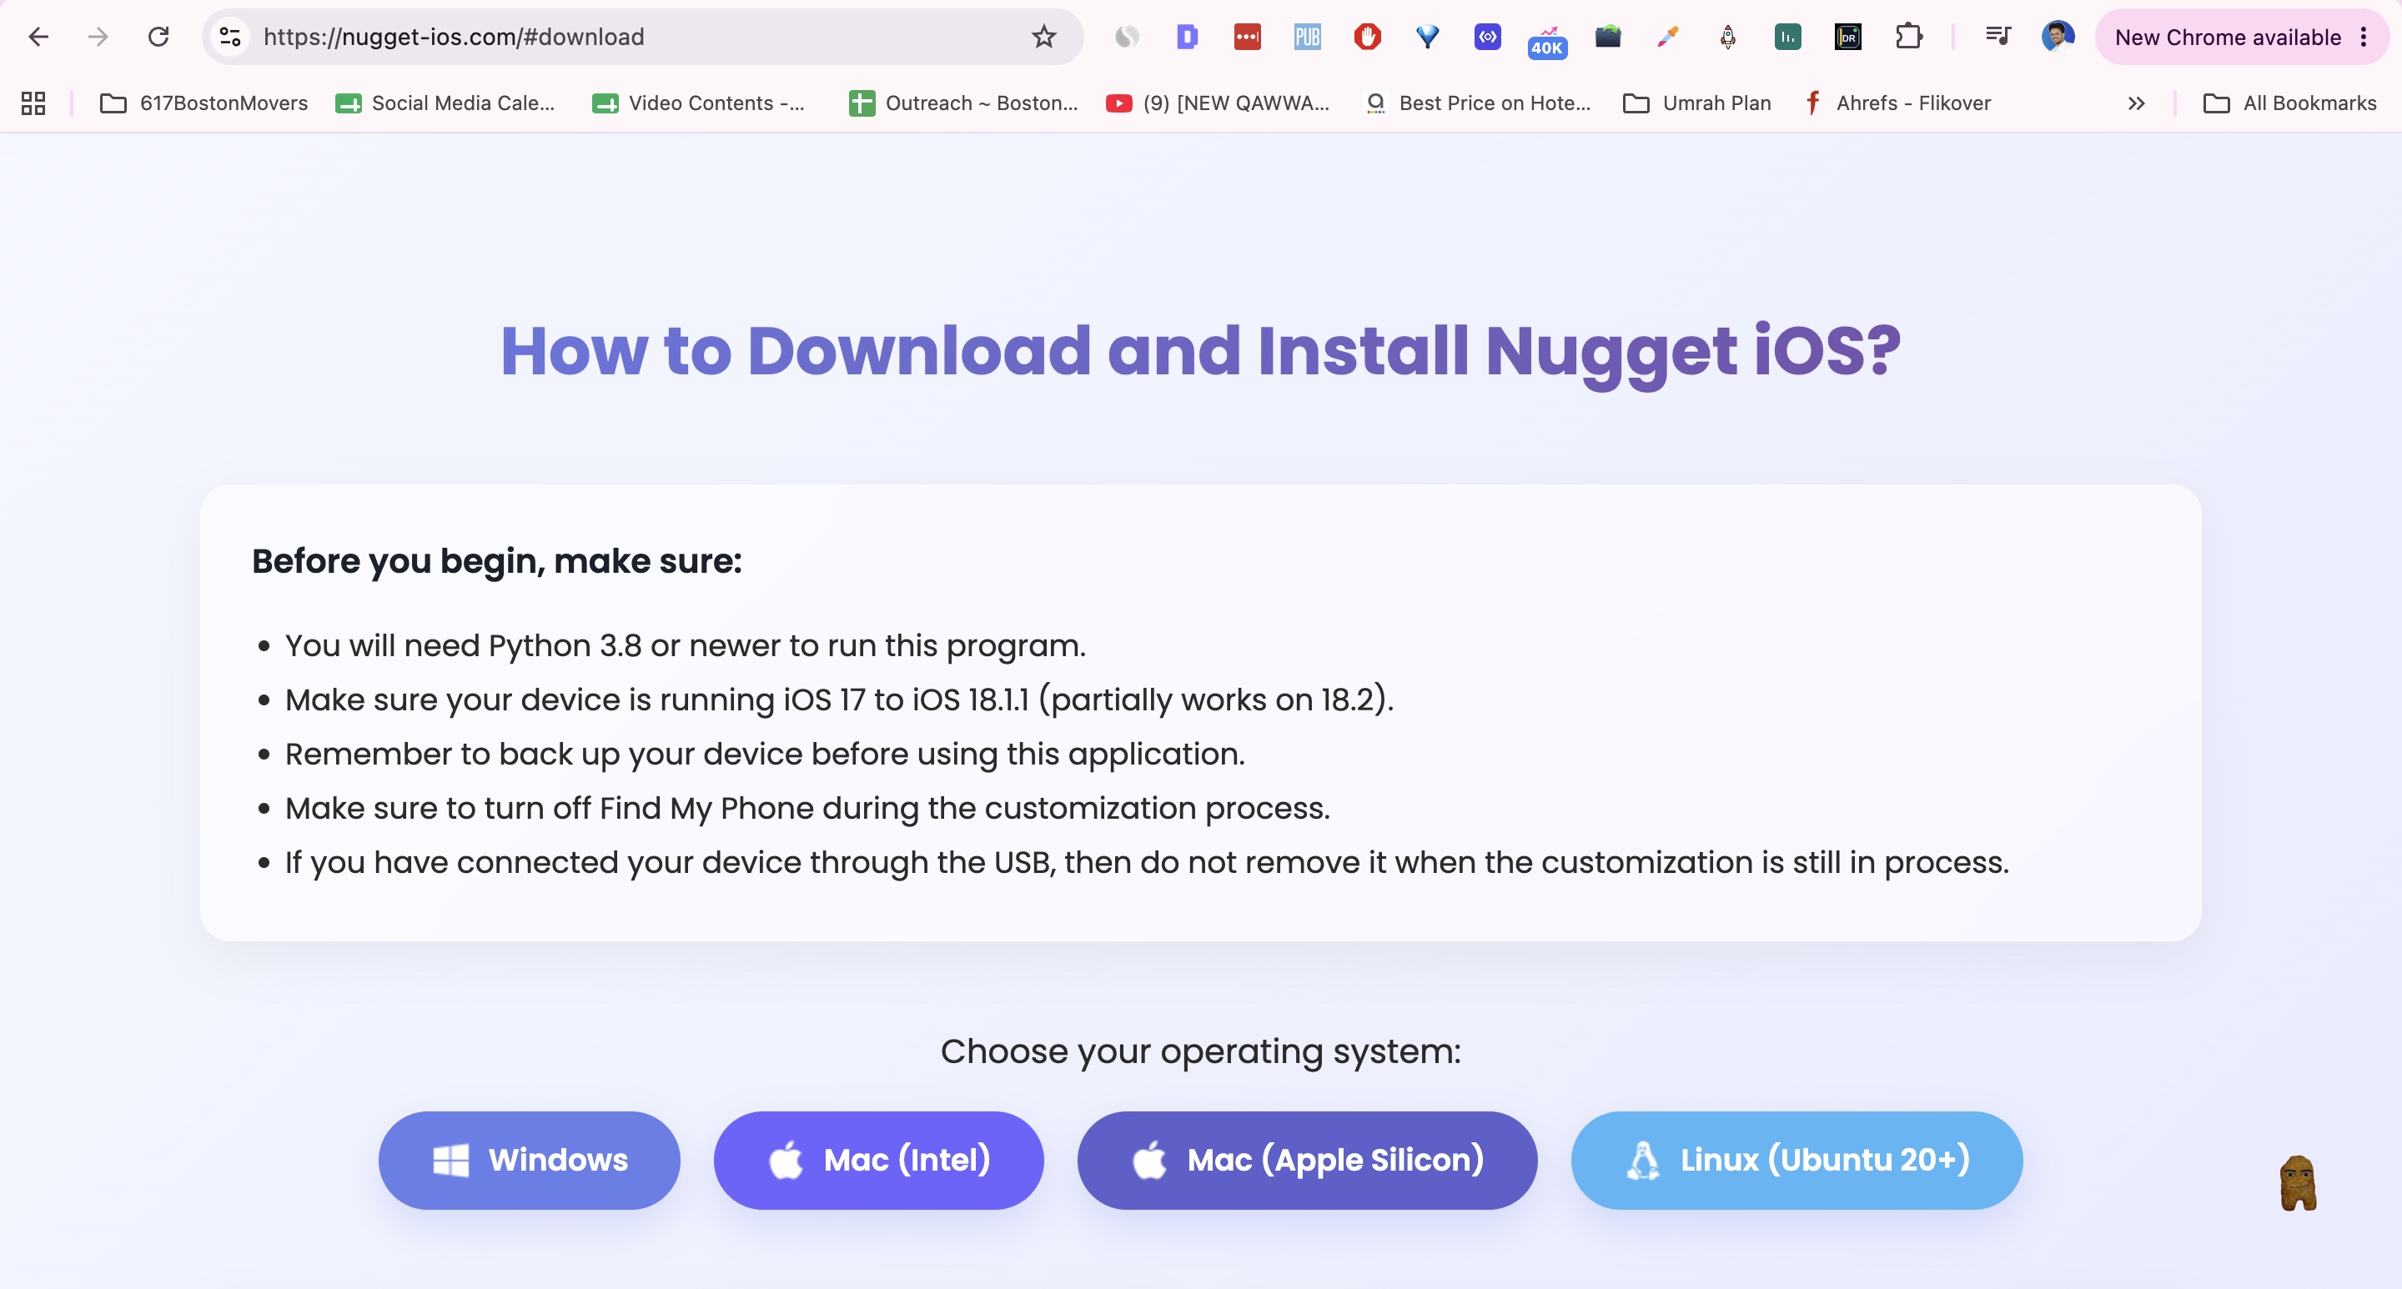Open the apps grid in bookmarks bar

[x=33, y=103]
